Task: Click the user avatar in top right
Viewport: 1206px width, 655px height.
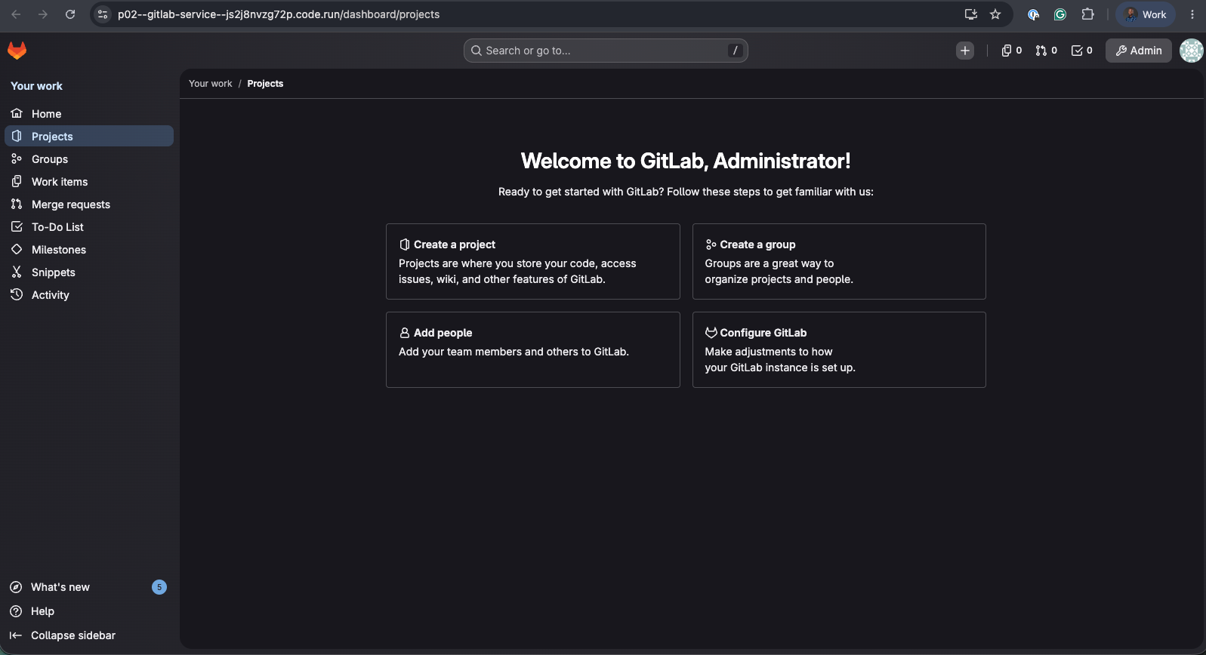Action: 1192,51
